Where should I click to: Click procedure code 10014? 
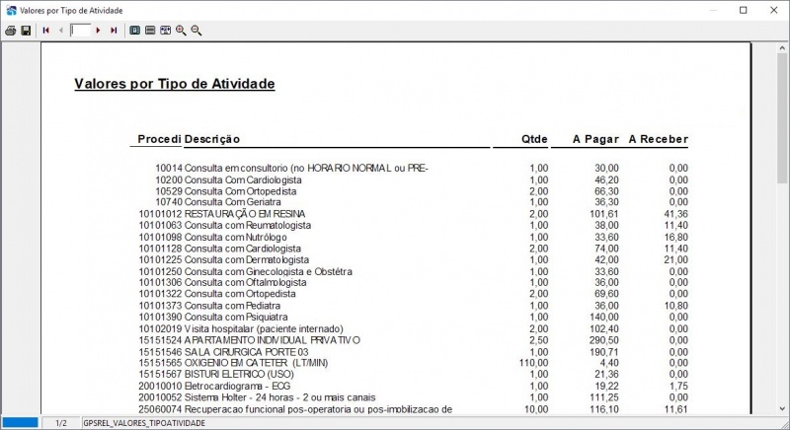point(169,168)
